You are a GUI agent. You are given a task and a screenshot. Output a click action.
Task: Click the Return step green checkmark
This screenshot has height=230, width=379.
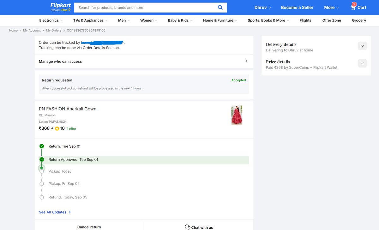pyautogui.click(x=42, y=146)
